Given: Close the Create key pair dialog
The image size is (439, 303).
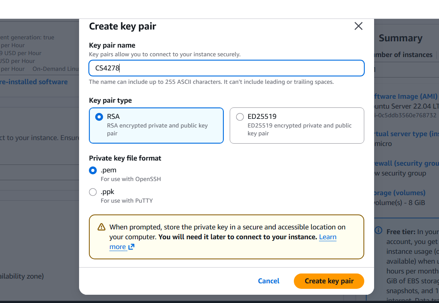Looking at the screenshot, I should [358, 26].
